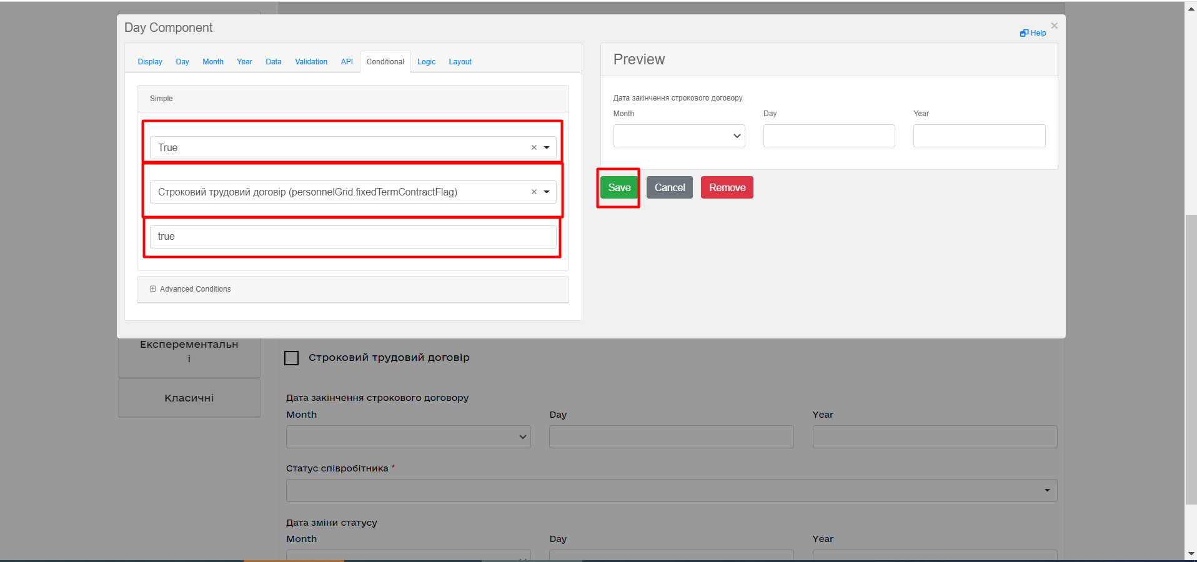
Task: Clear the fixedTermContractFlag field selection x icon
Action: tap(534, 192)
